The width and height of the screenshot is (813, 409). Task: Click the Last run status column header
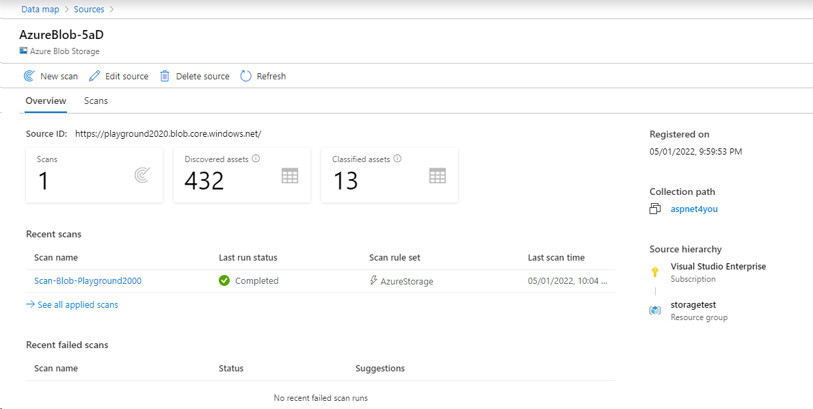coord(248,258)
